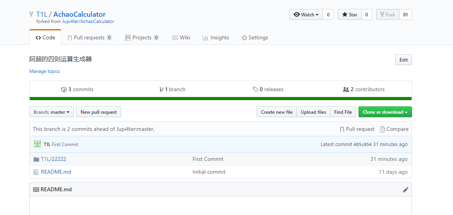Click the T1L user avatar icon
The height and width of the screenshot is (215, 453).
pyautogui.click(x=37, y=144)
